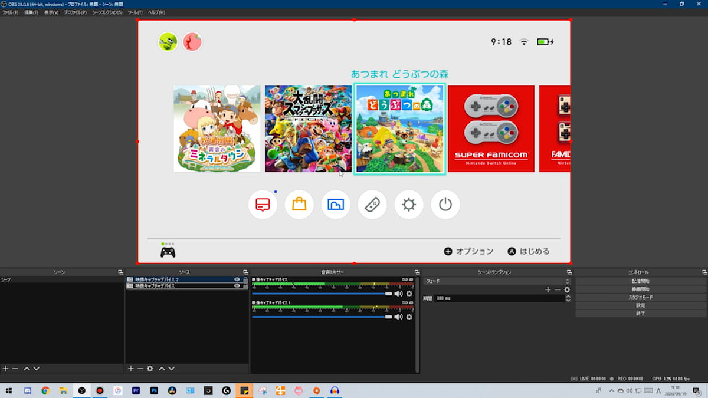The width and height of the screenshot is (708, 398).
Task: Open transition properties gear icon
Action: pyautogui.click(x=567, y=290)
